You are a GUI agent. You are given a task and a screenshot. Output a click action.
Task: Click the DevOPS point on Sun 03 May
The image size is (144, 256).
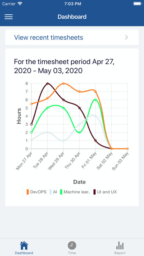(x=128, y=149)
